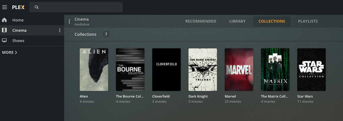Open the hamburger menu icon

[x=5, y=7]
